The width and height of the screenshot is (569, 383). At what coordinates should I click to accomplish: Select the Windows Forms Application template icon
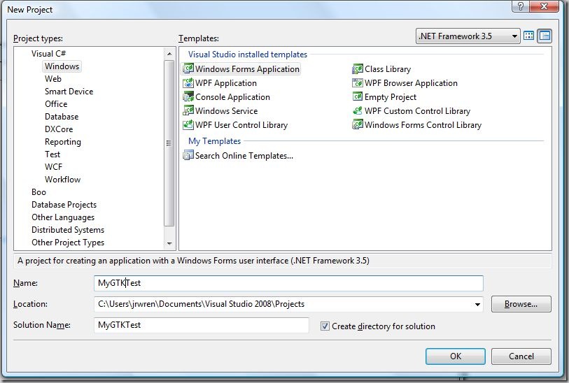pyautogui.click(x=188, y=69)
